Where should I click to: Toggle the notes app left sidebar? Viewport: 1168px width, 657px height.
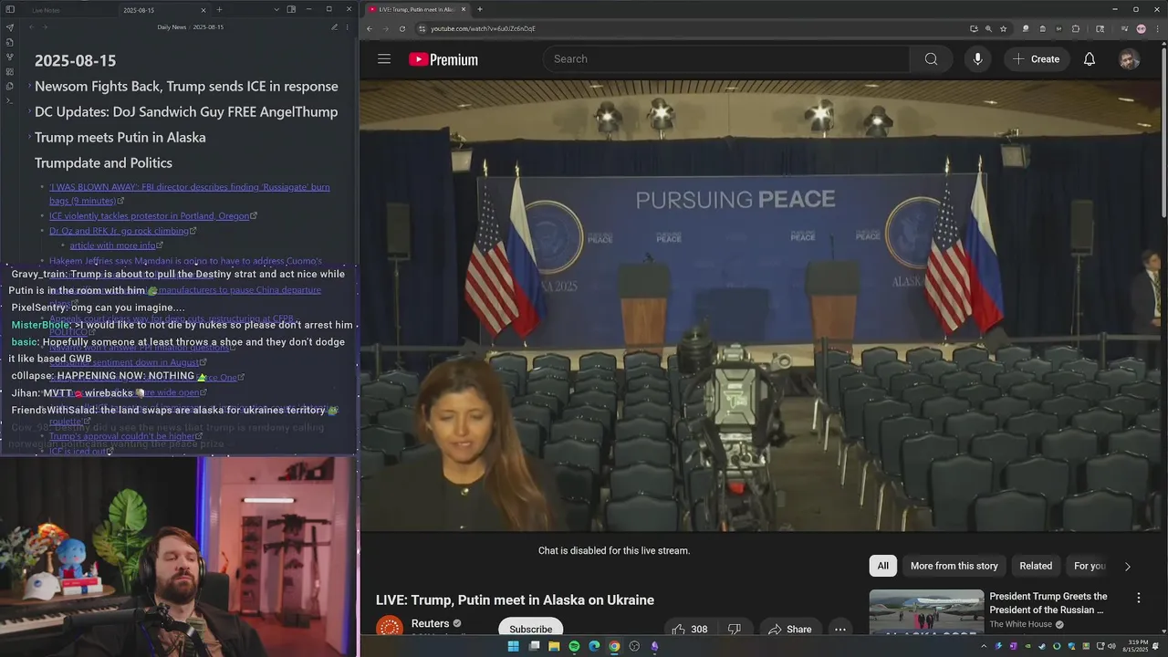[x=10, y=10]
